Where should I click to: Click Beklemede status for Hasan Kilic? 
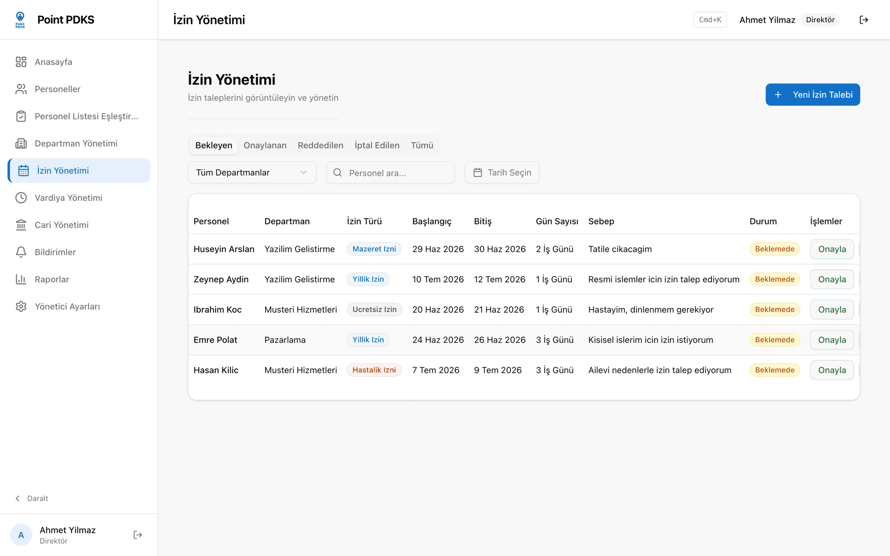click(x=775, y=370)
